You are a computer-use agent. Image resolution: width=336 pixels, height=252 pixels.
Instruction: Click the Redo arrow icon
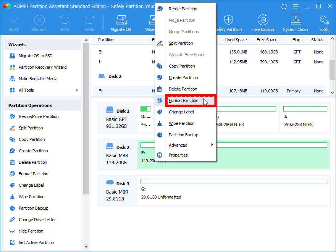pyautogui.click(x=89, y=20)
